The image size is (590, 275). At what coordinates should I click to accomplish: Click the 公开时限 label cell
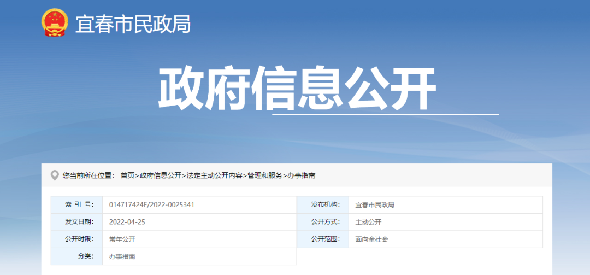click(x=77, y=239)
